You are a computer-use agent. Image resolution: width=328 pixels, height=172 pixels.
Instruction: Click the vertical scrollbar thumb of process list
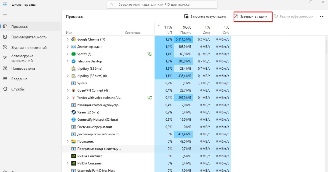[x=326, y=47]
